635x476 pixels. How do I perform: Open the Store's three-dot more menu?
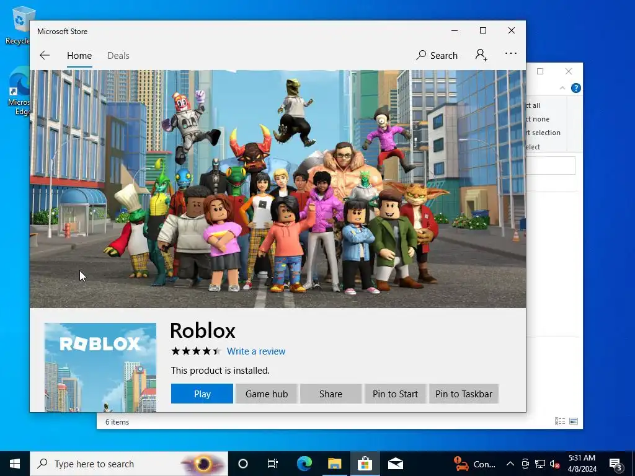click(511, 53)
